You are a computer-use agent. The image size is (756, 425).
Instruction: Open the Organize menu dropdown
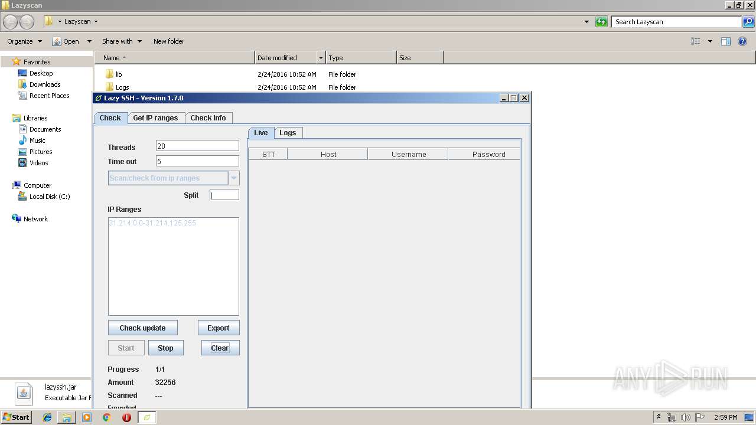(x=24, y=41)
